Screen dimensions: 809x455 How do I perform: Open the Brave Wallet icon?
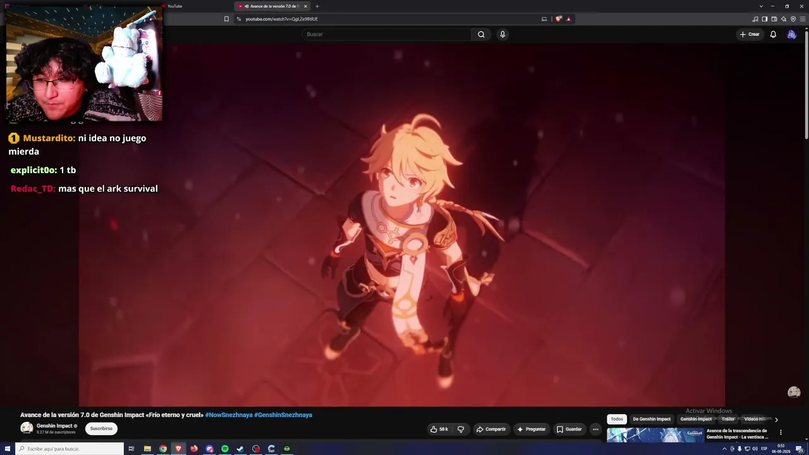click(x=774, y=19)
